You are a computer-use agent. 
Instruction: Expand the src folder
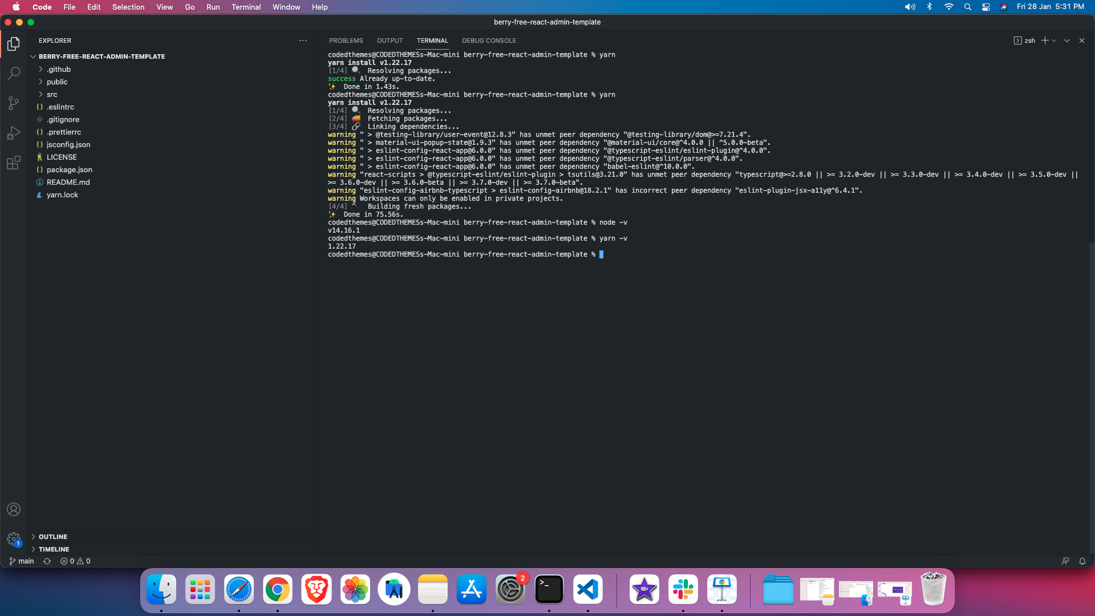tap(52, 94)
